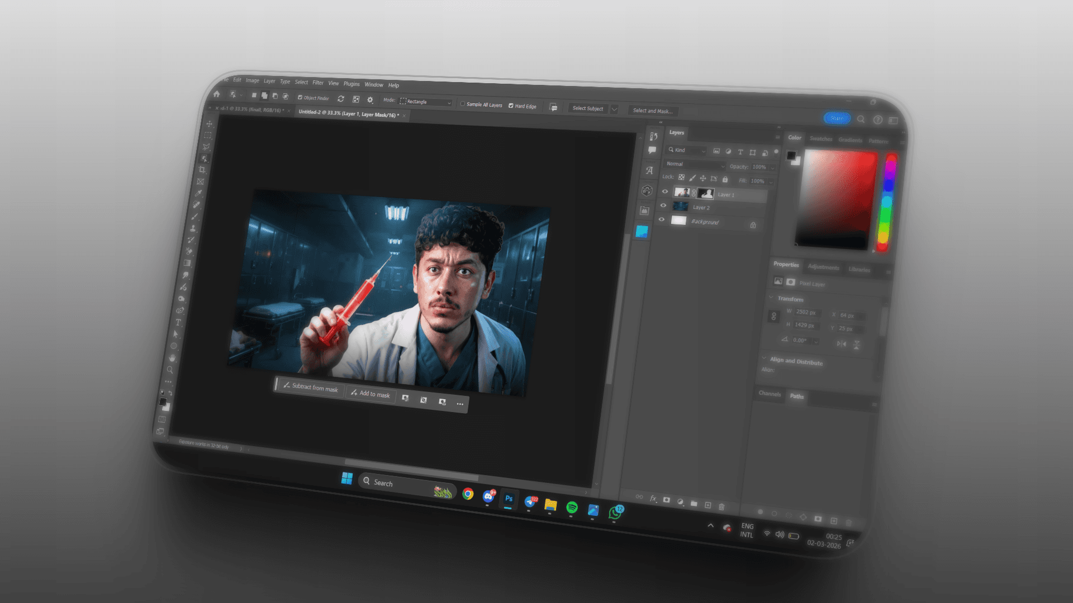Select the Crop tool
The width and height of the screenshot is (1073, 603).
202,170
